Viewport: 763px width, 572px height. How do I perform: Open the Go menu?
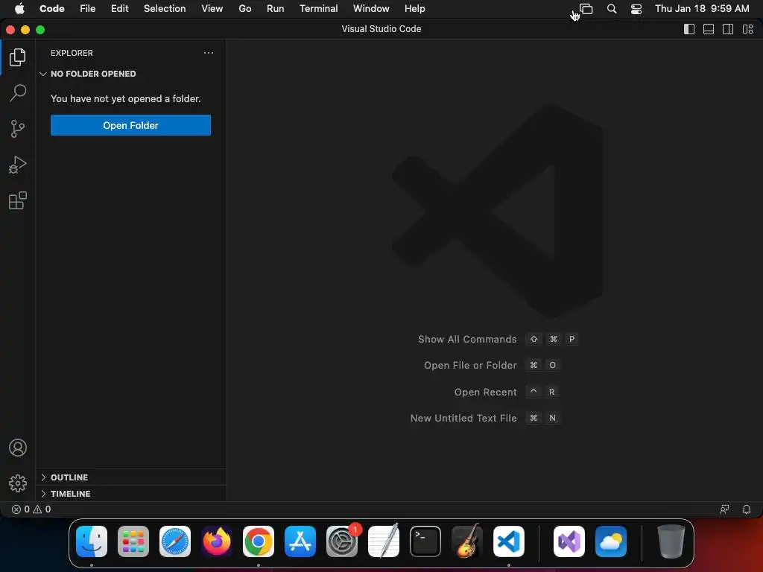tap(244, 9)
